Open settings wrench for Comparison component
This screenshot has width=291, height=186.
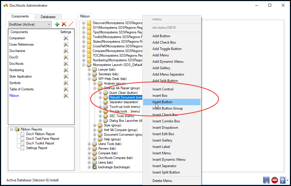[65, 38]
